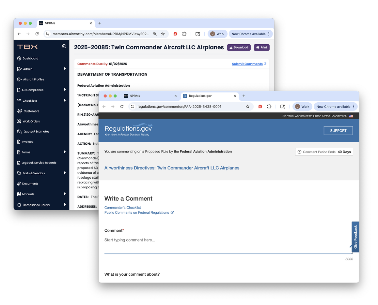Open the Commenter's Checklist link
The height and width of the screenshot is (305, 378).
click(122, 208)
